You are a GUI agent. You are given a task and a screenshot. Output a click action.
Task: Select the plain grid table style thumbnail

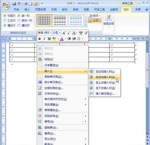pyautogui.click(x=44, y=20)
